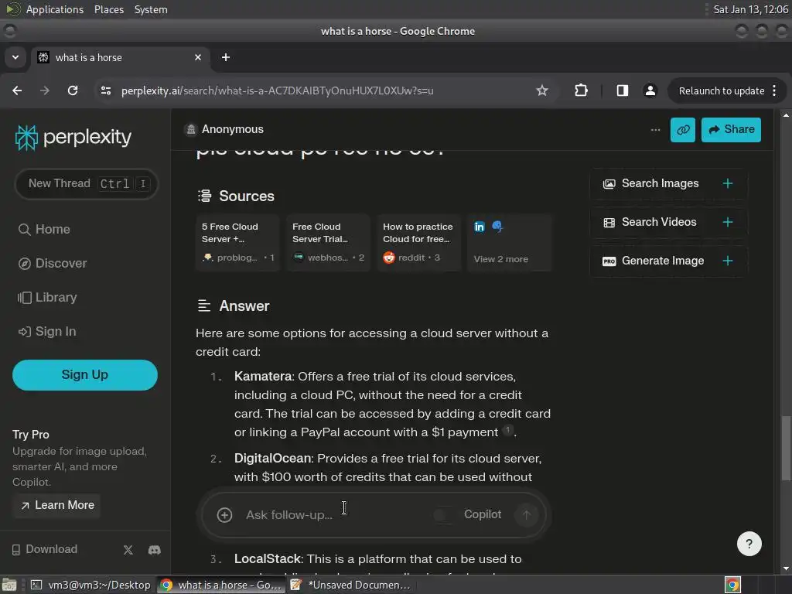Click citation number 1 after the Kamatera paragraph
The image size is (792, 594).
507,431
